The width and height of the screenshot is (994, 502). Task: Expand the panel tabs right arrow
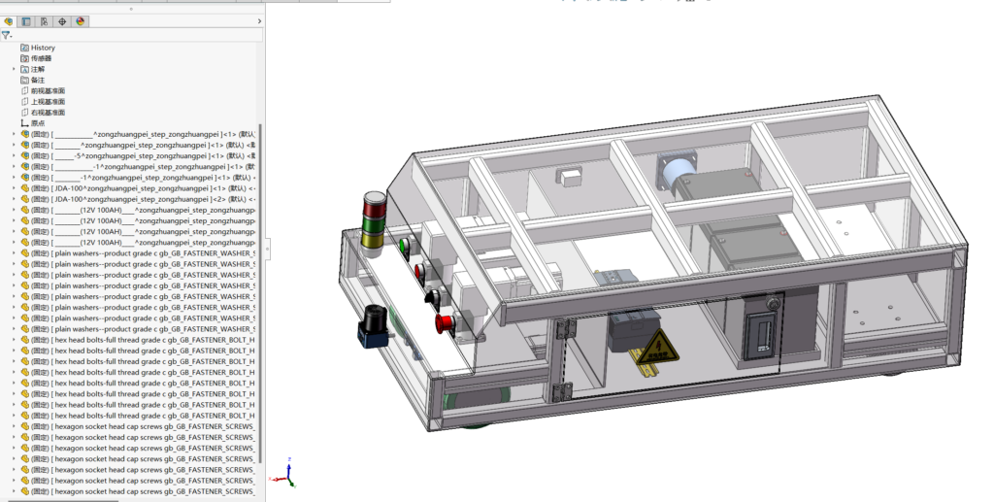257,20
